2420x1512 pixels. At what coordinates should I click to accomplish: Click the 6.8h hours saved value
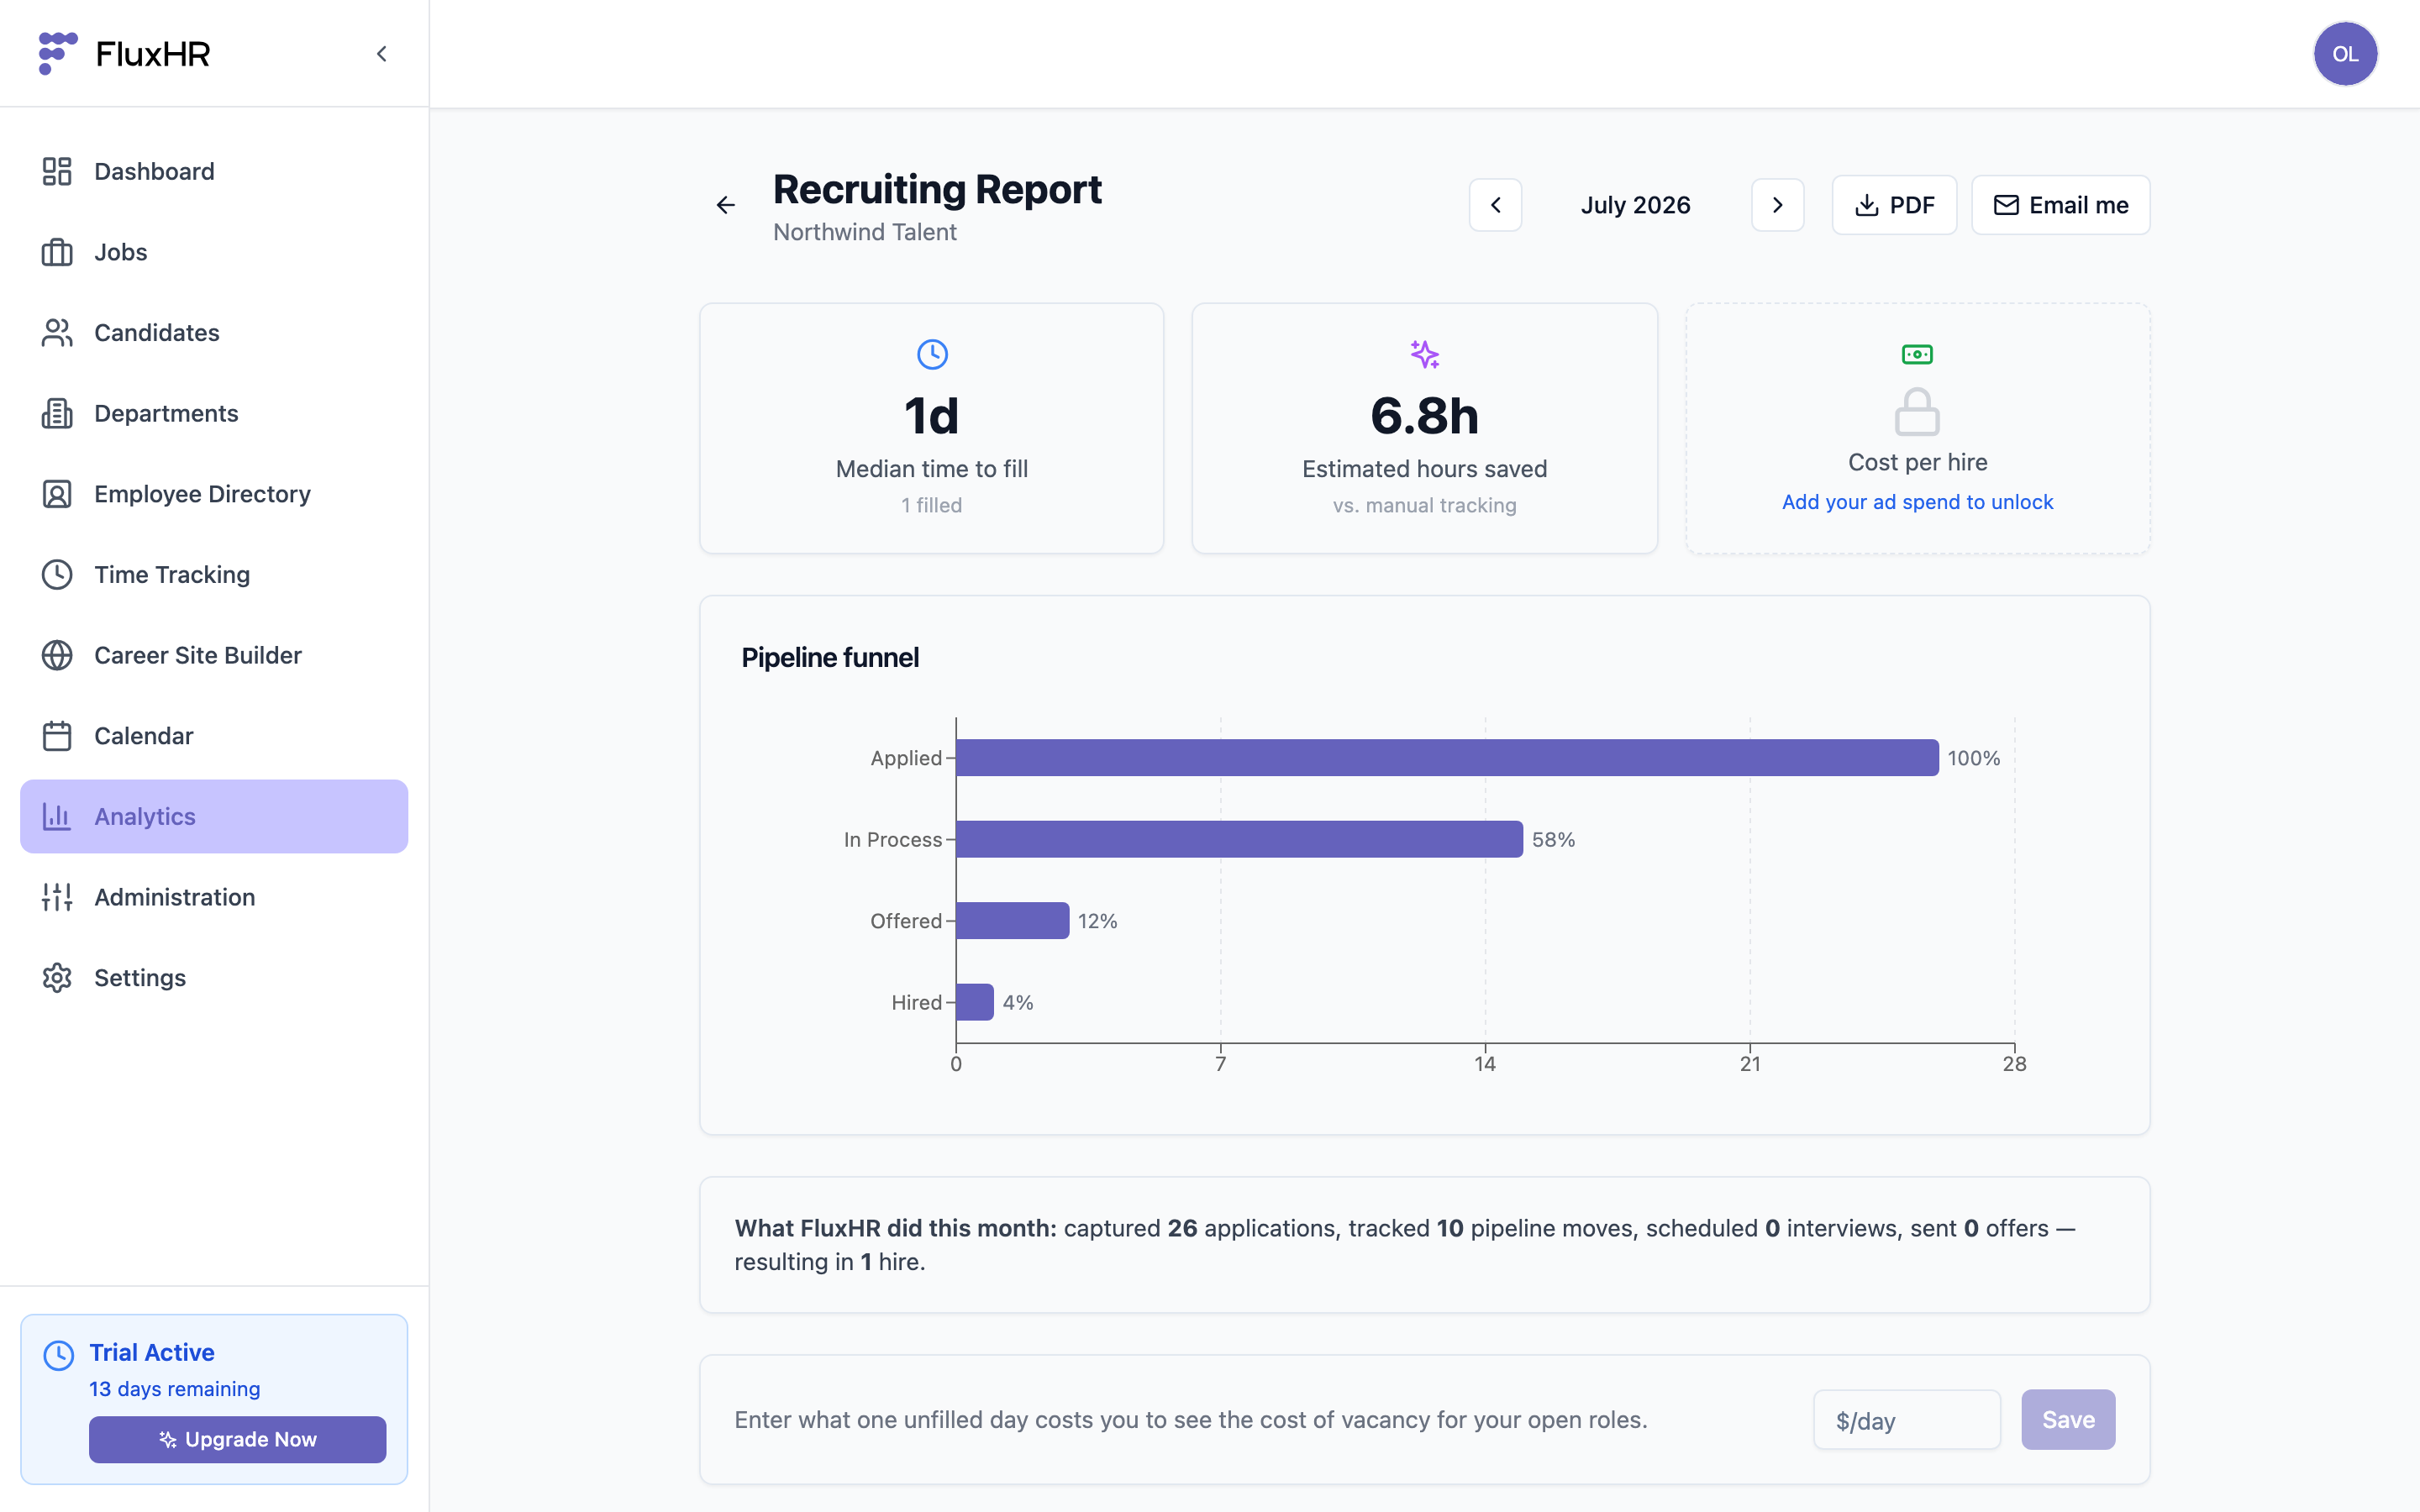[1424, 415]
